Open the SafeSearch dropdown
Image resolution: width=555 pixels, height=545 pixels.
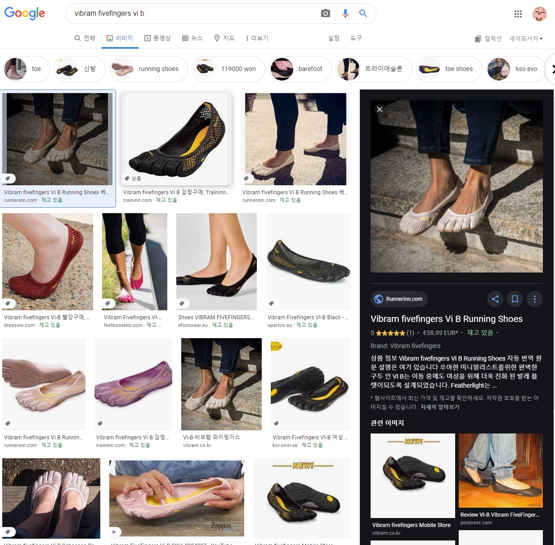526,39
